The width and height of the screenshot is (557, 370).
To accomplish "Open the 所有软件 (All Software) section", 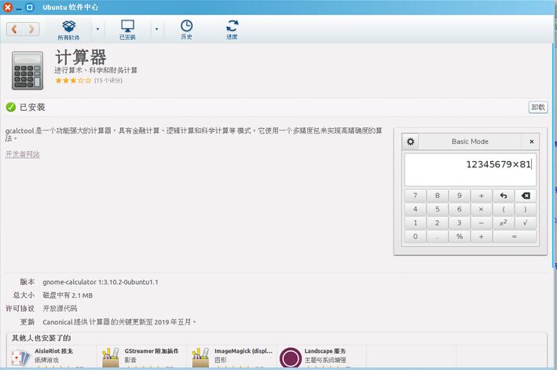I will tap(68, 30).
